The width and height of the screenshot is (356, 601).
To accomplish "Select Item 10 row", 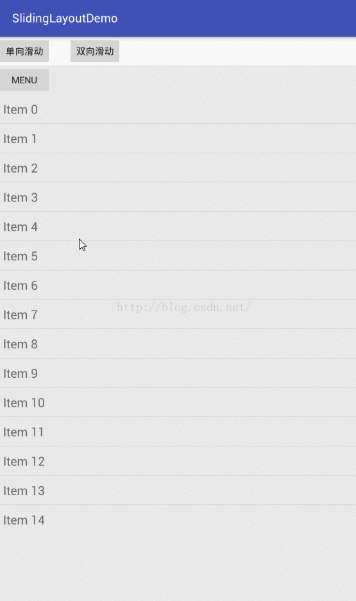I will click(x=178, y=402).
